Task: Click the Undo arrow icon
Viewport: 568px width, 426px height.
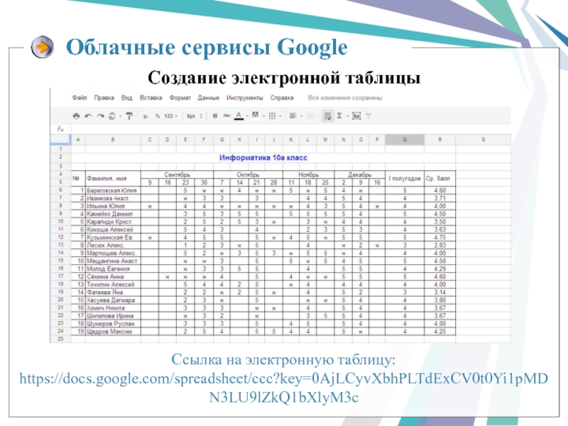Action: point(88,116)
